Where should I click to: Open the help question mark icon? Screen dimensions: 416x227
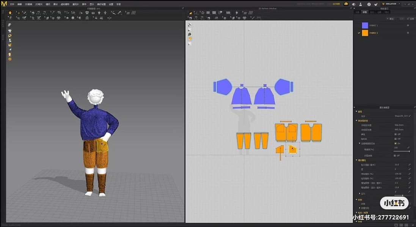(369, 4)
